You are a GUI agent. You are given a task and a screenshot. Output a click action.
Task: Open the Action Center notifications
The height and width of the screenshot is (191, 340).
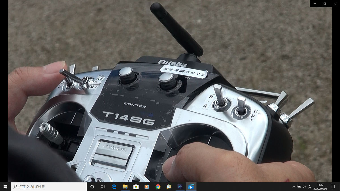(333, 187)
